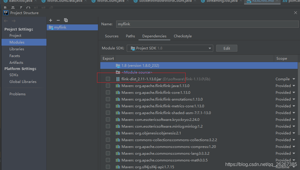The width and height of the screenshot is (300, 170).
Task: Toggle export checkbox for objenesis:2.1
Action: coord(108,133)
